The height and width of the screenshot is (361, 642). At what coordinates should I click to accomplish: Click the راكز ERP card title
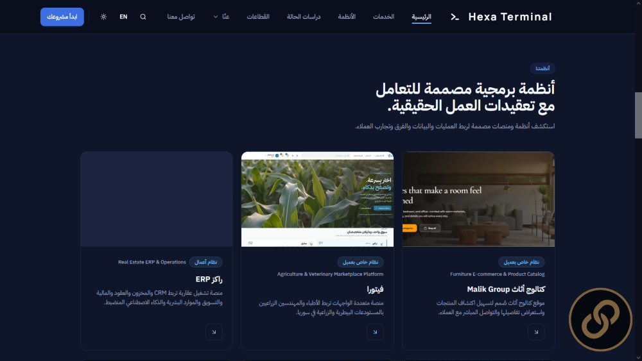click(209, 279)
